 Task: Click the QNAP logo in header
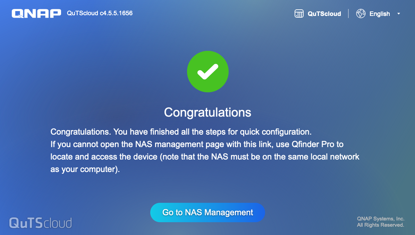tap(36, 13)
